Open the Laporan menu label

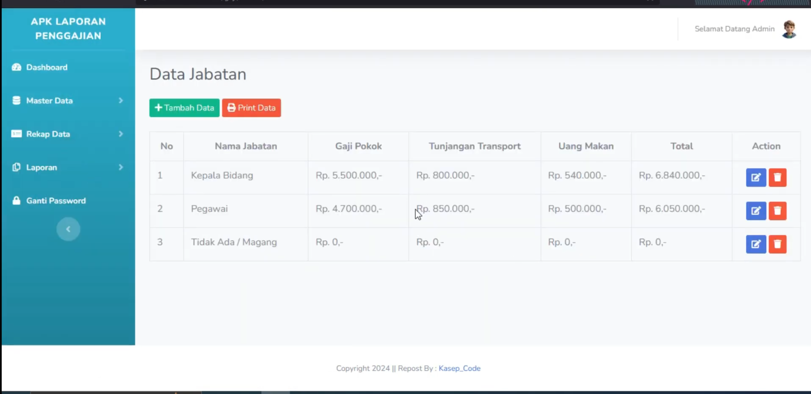click(42, 167)
